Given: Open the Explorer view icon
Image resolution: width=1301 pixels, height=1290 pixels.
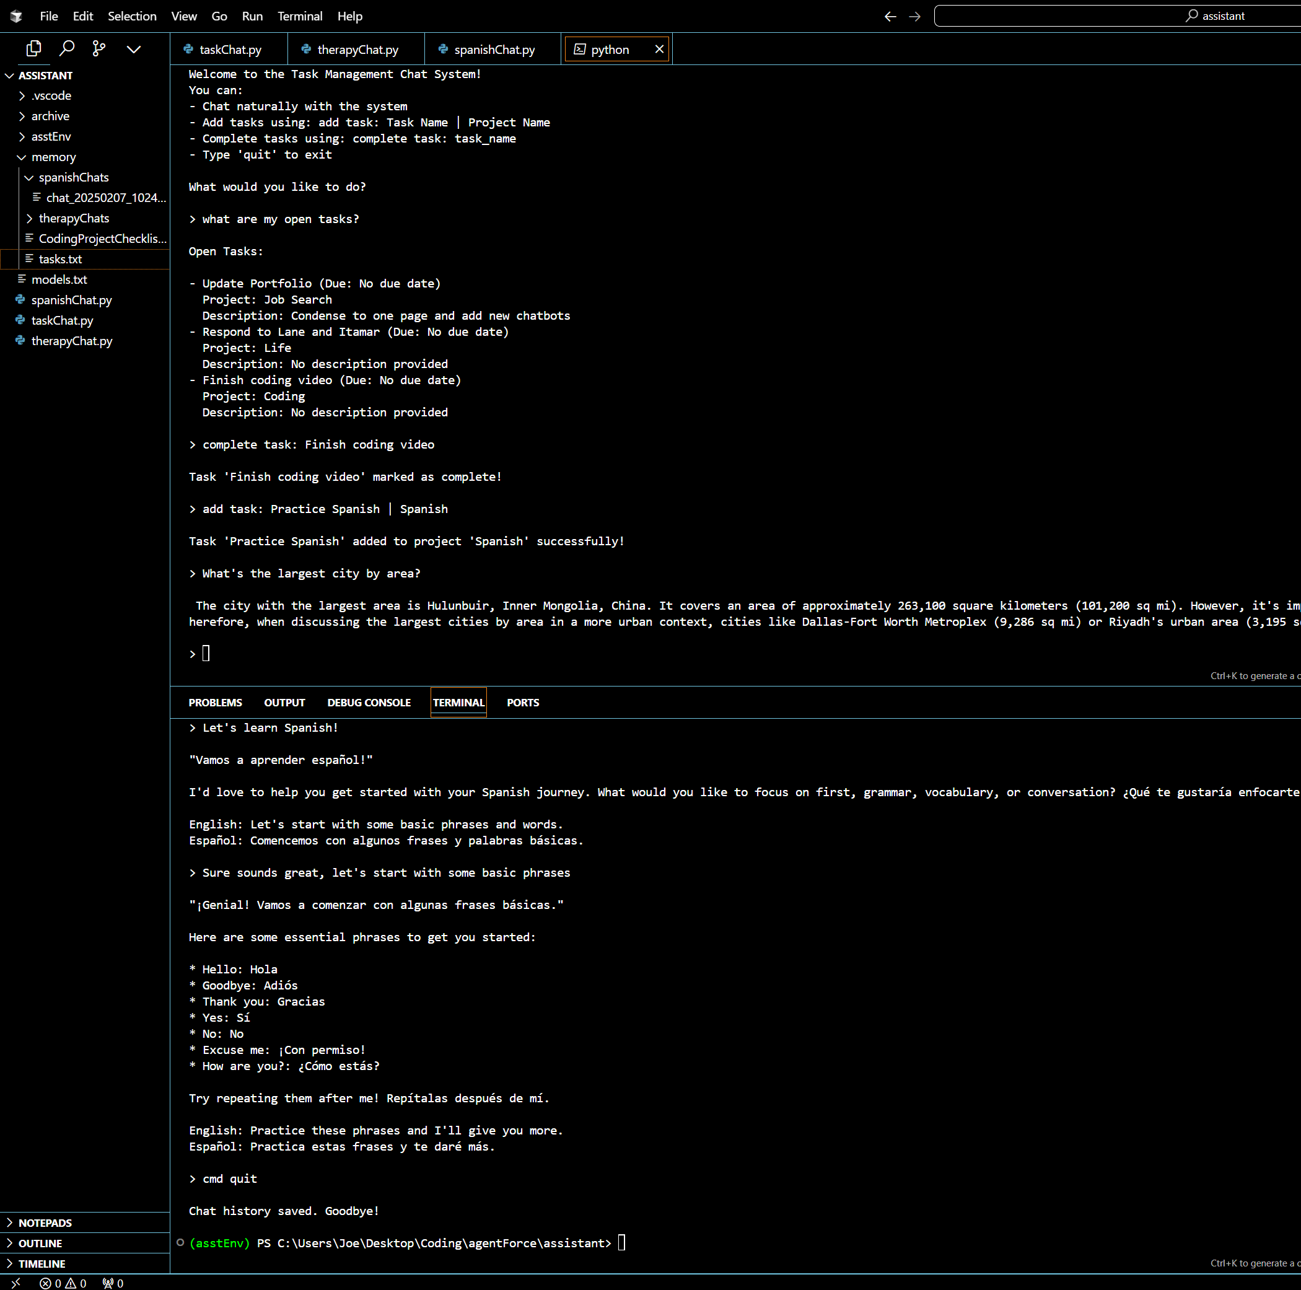Looking at the screenshot, I should [33, 48].
